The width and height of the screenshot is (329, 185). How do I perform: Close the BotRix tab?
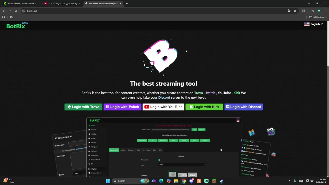tap(121, 4)
